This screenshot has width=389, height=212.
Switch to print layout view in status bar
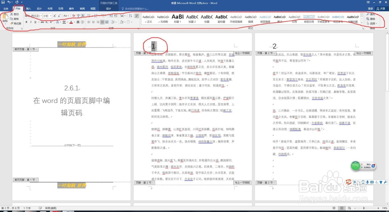pyautogui.click(x=342, y=208)
